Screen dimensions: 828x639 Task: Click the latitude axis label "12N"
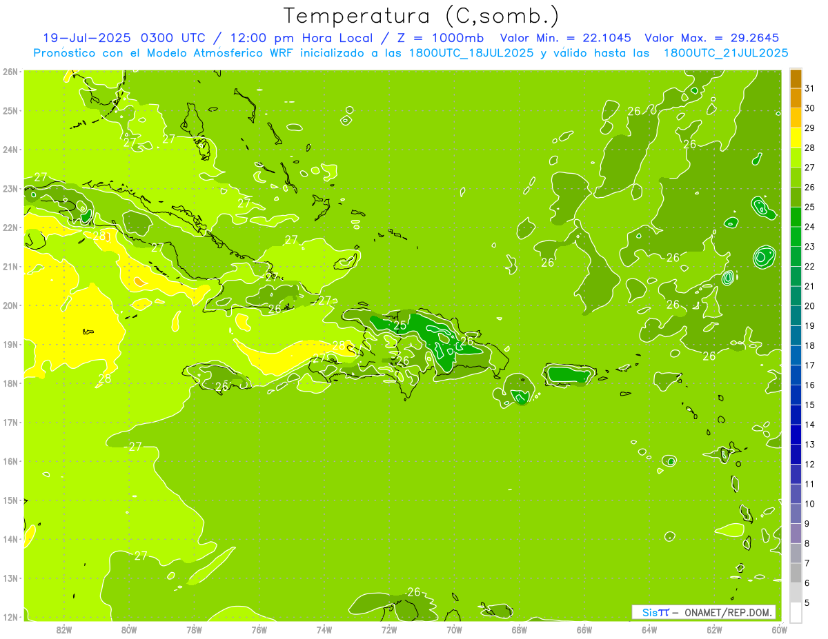pyautogui.click(x=10, y=617)
